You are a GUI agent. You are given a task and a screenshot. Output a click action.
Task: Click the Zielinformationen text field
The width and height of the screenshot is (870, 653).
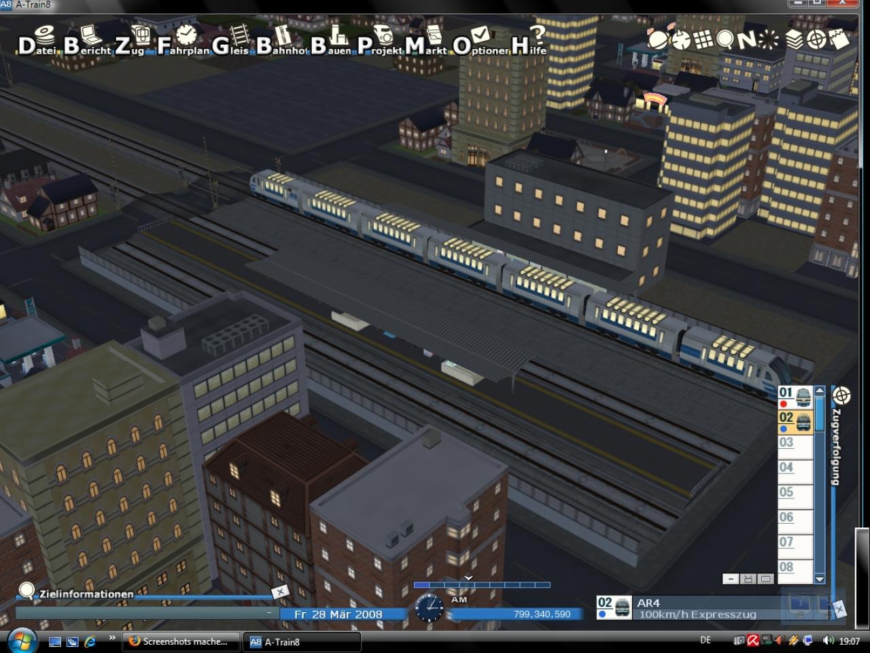(x=146, y=614)
